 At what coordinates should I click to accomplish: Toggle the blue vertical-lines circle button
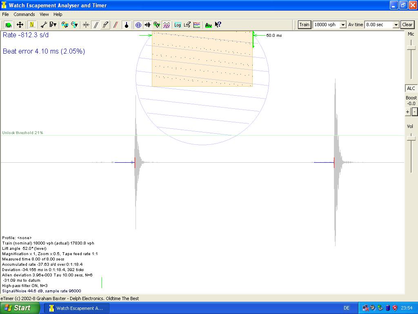138,25
